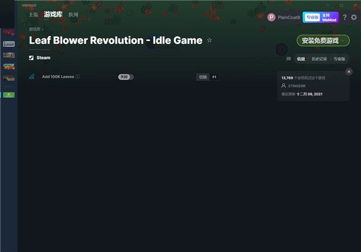Switch to the 主页 tab
361x252 pixels.
(x=33, y=14)
